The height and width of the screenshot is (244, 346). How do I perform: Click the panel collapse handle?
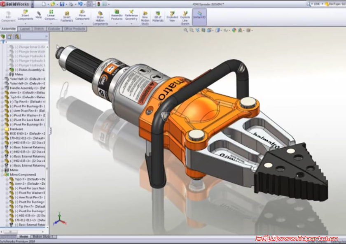click(50, 130)
